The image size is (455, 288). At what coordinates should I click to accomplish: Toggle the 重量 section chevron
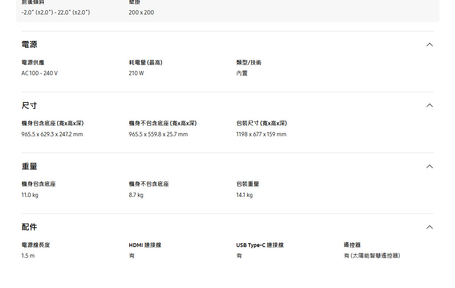pos(429,167)
